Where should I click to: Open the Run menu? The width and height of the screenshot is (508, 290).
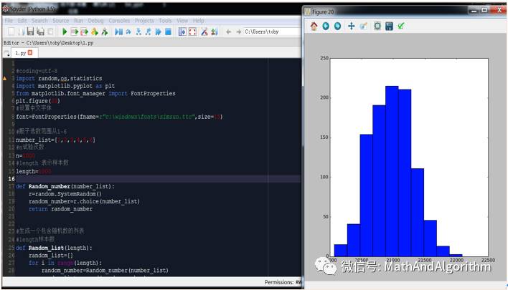(78, 21)
